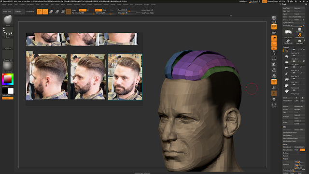Screen dimensions: 309x174
Task: Expand the Remesh section
Action: [x=285, y=156]
